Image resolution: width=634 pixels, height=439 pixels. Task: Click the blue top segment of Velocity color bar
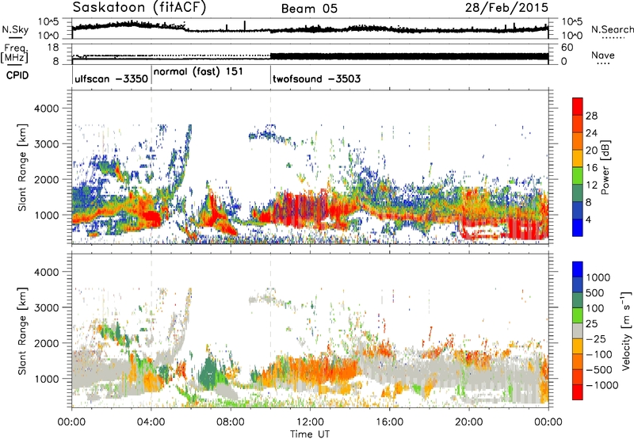tap(578, 269)
